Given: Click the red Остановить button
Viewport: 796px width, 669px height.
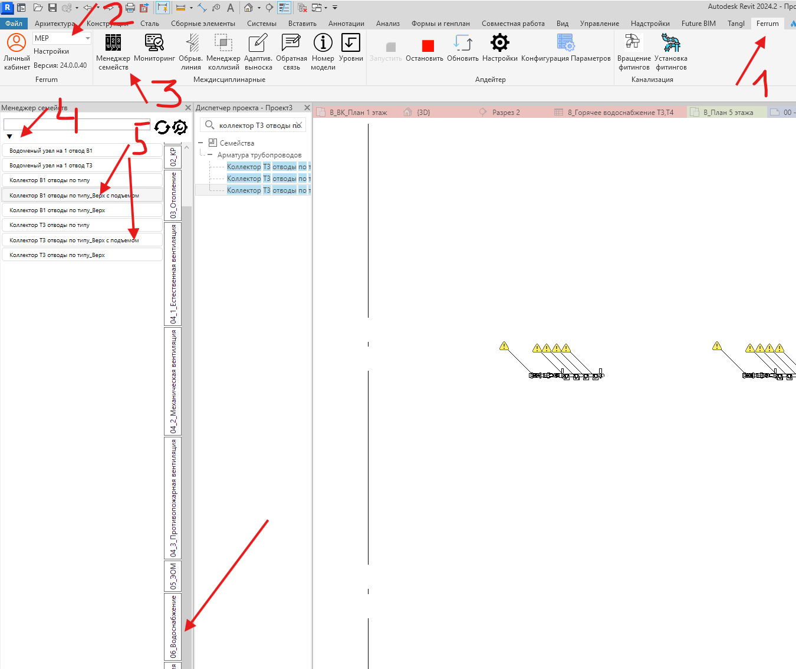Looking at the screenshot, I should (427, 46).
